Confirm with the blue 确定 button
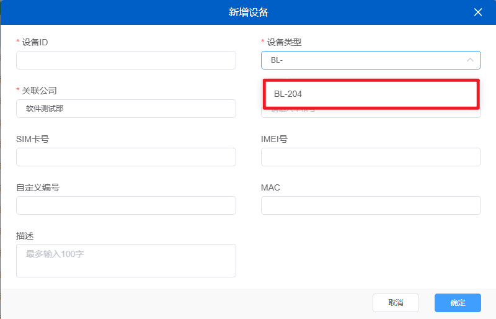 click(458, 303)
